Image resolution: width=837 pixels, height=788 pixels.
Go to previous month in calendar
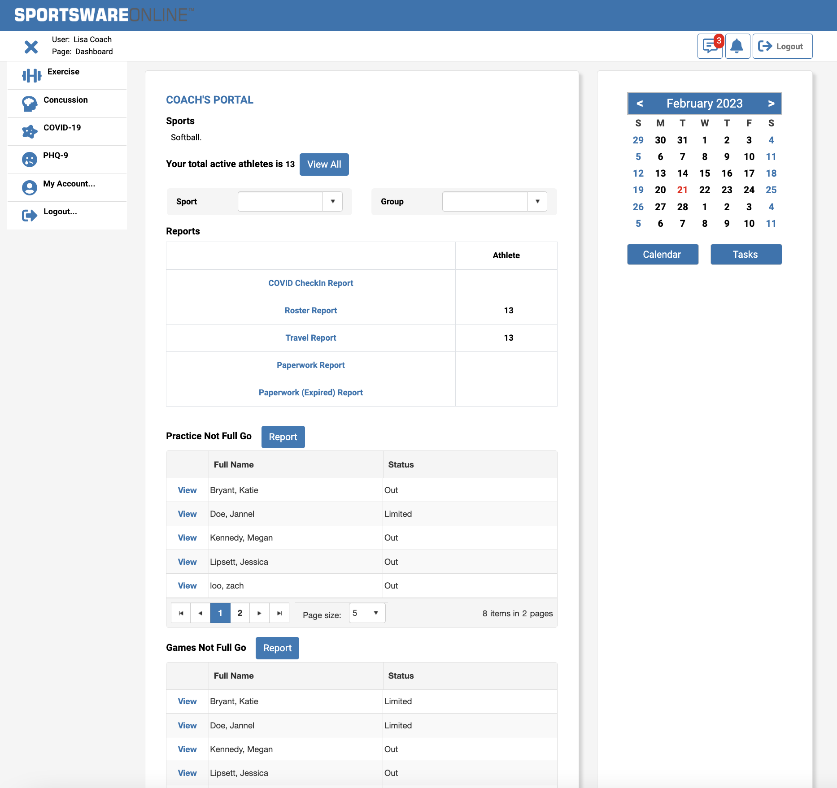click(x=640, y=104)
